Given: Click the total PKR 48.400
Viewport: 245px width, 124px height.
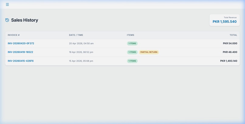Looking at the screenshot, I should point(230,52).
